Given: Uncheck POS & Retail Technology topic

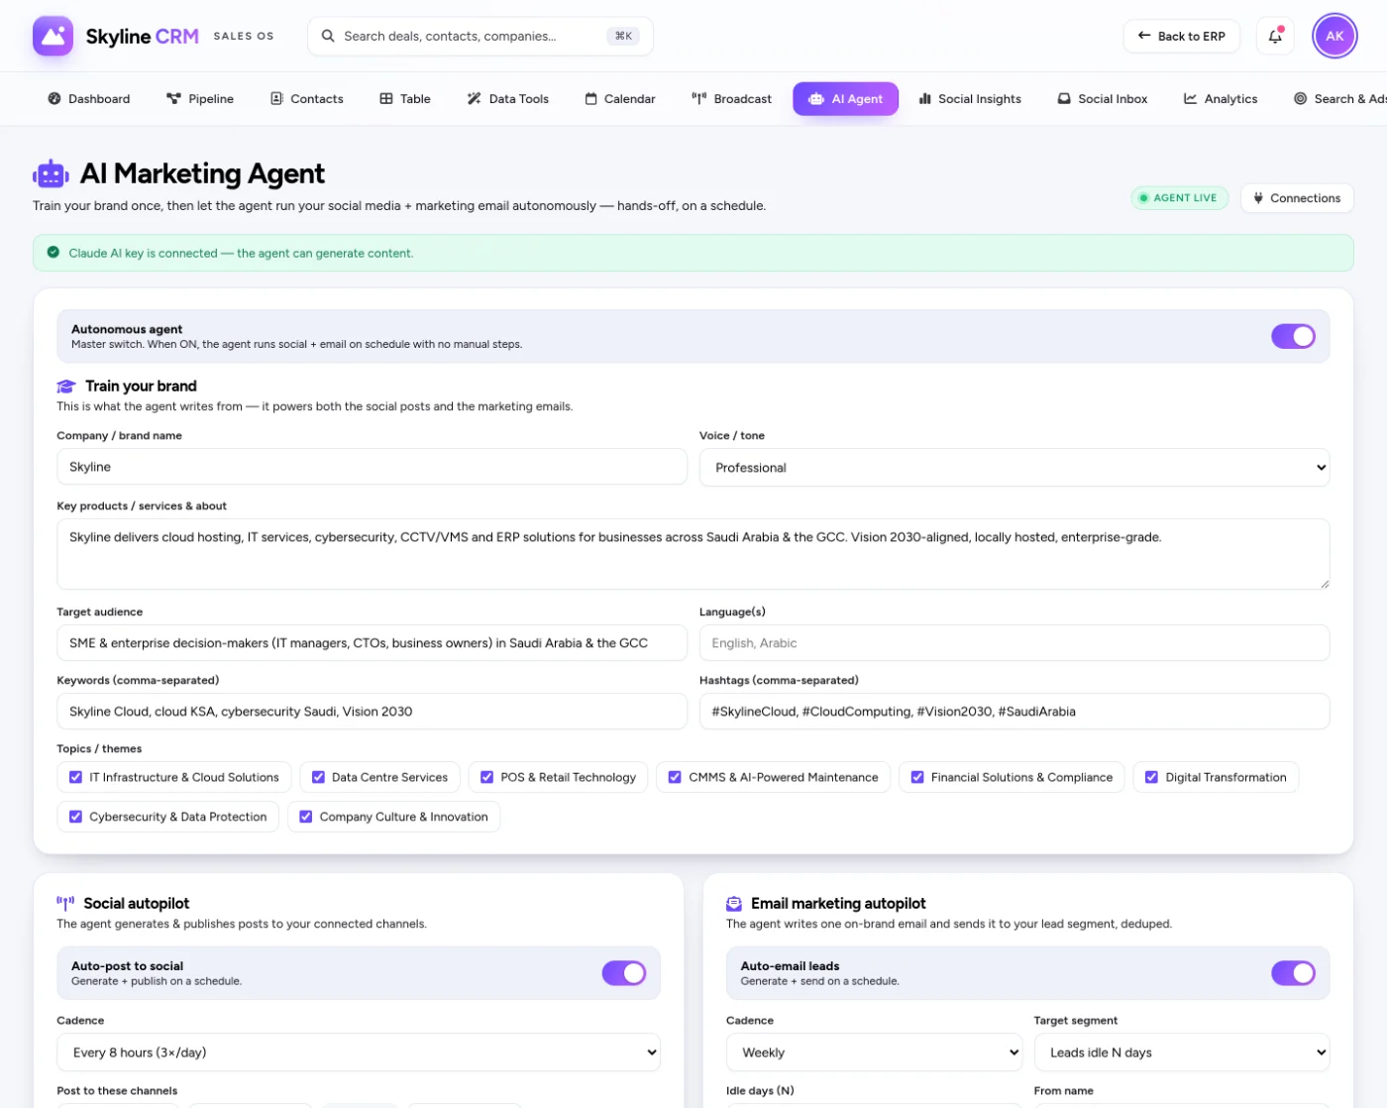Looking at the screenshot, I should [487, 777].
